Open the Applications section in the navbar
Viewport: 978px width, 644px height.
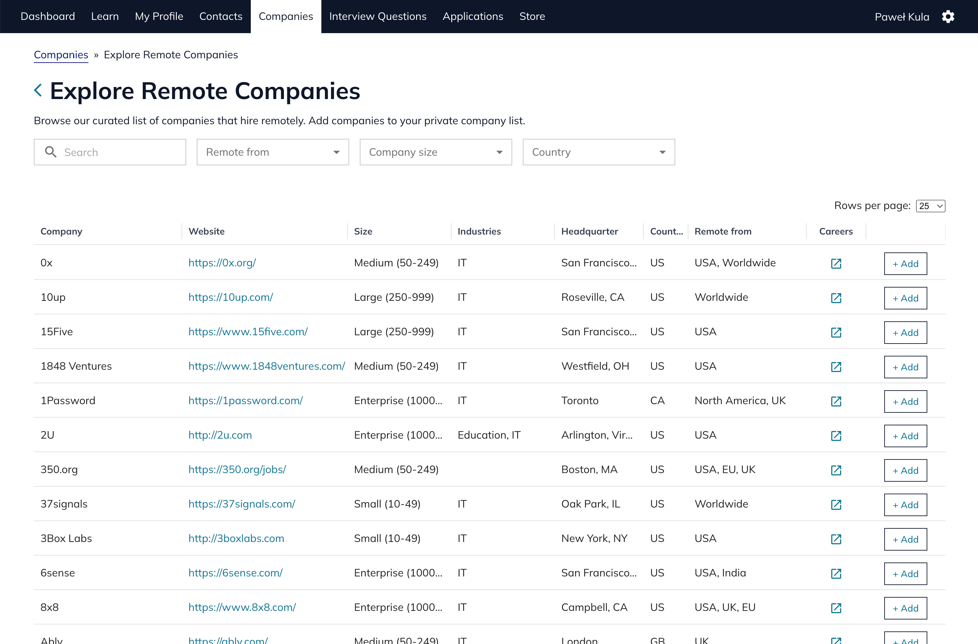[472, 16]
